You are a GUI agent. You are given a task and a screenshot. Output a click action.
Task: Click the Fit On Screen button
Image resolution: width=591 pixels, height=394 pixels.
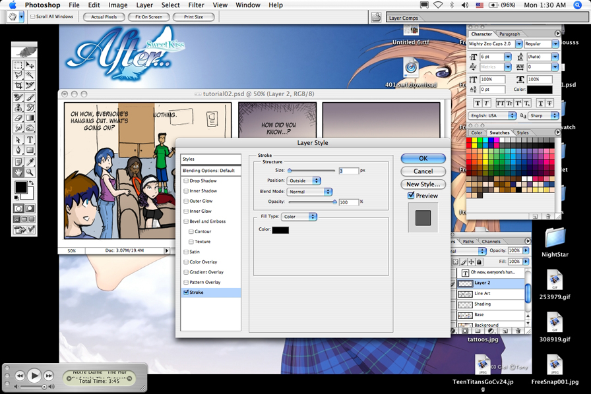pyautogui.click(x=148, y=17)
